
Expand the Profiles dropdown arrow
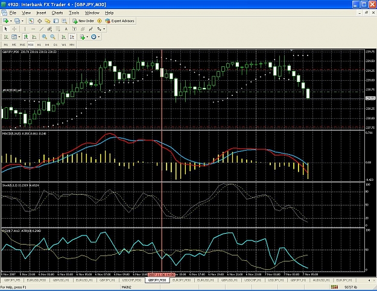22,21
